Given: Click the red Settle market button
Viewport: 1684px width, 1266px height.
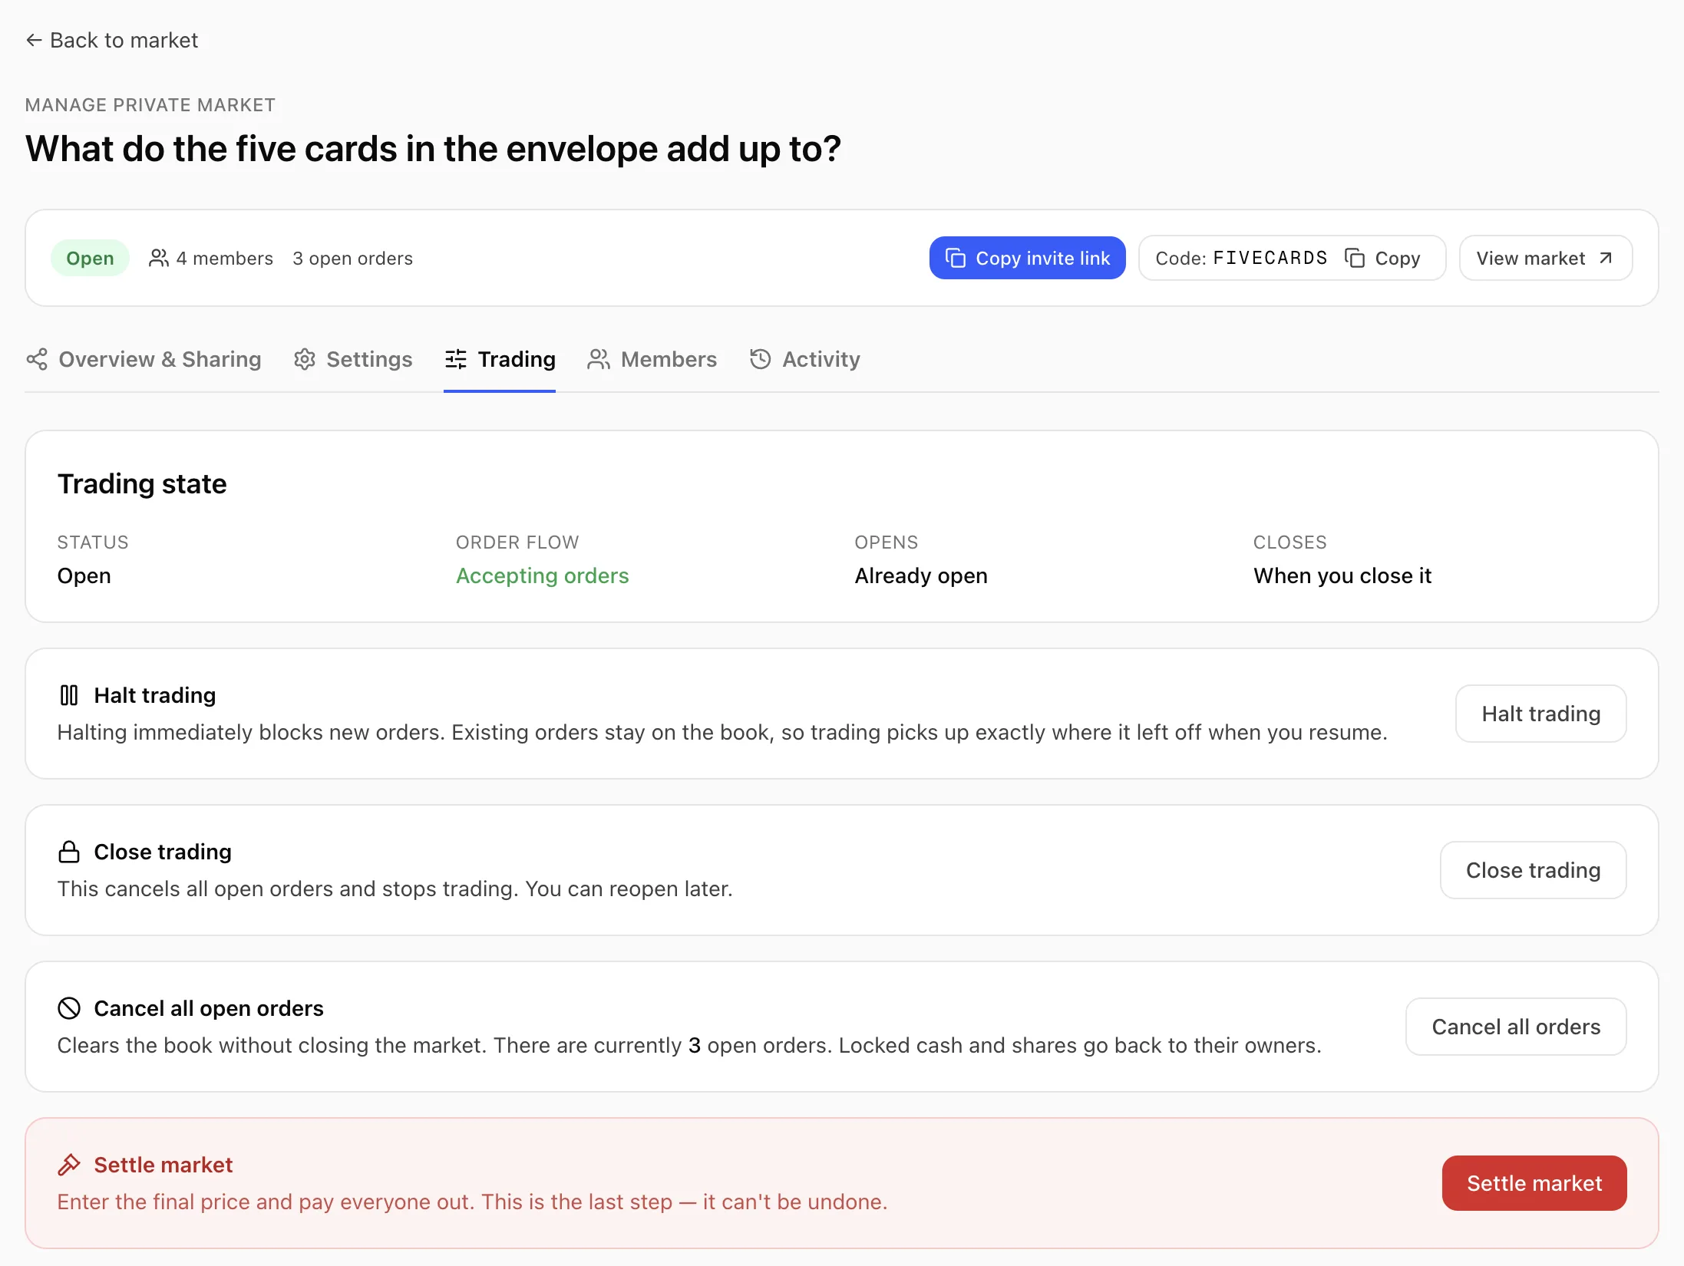Looking at the screenshot, I should [x=1534, y=1183].
